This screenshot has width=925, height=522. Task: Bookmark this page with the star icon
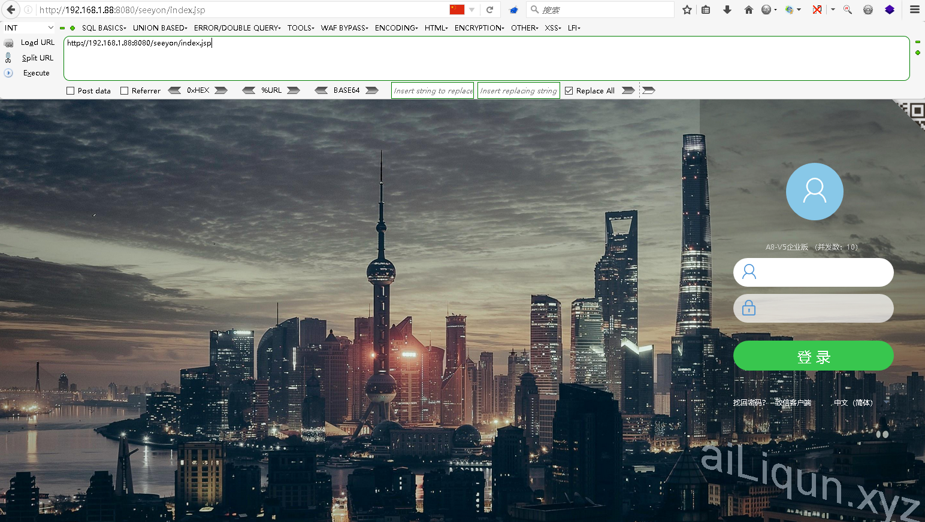pos(687,10)
